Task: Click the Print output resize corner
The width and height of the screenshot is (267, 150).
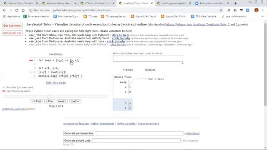Action: (183, 63)
